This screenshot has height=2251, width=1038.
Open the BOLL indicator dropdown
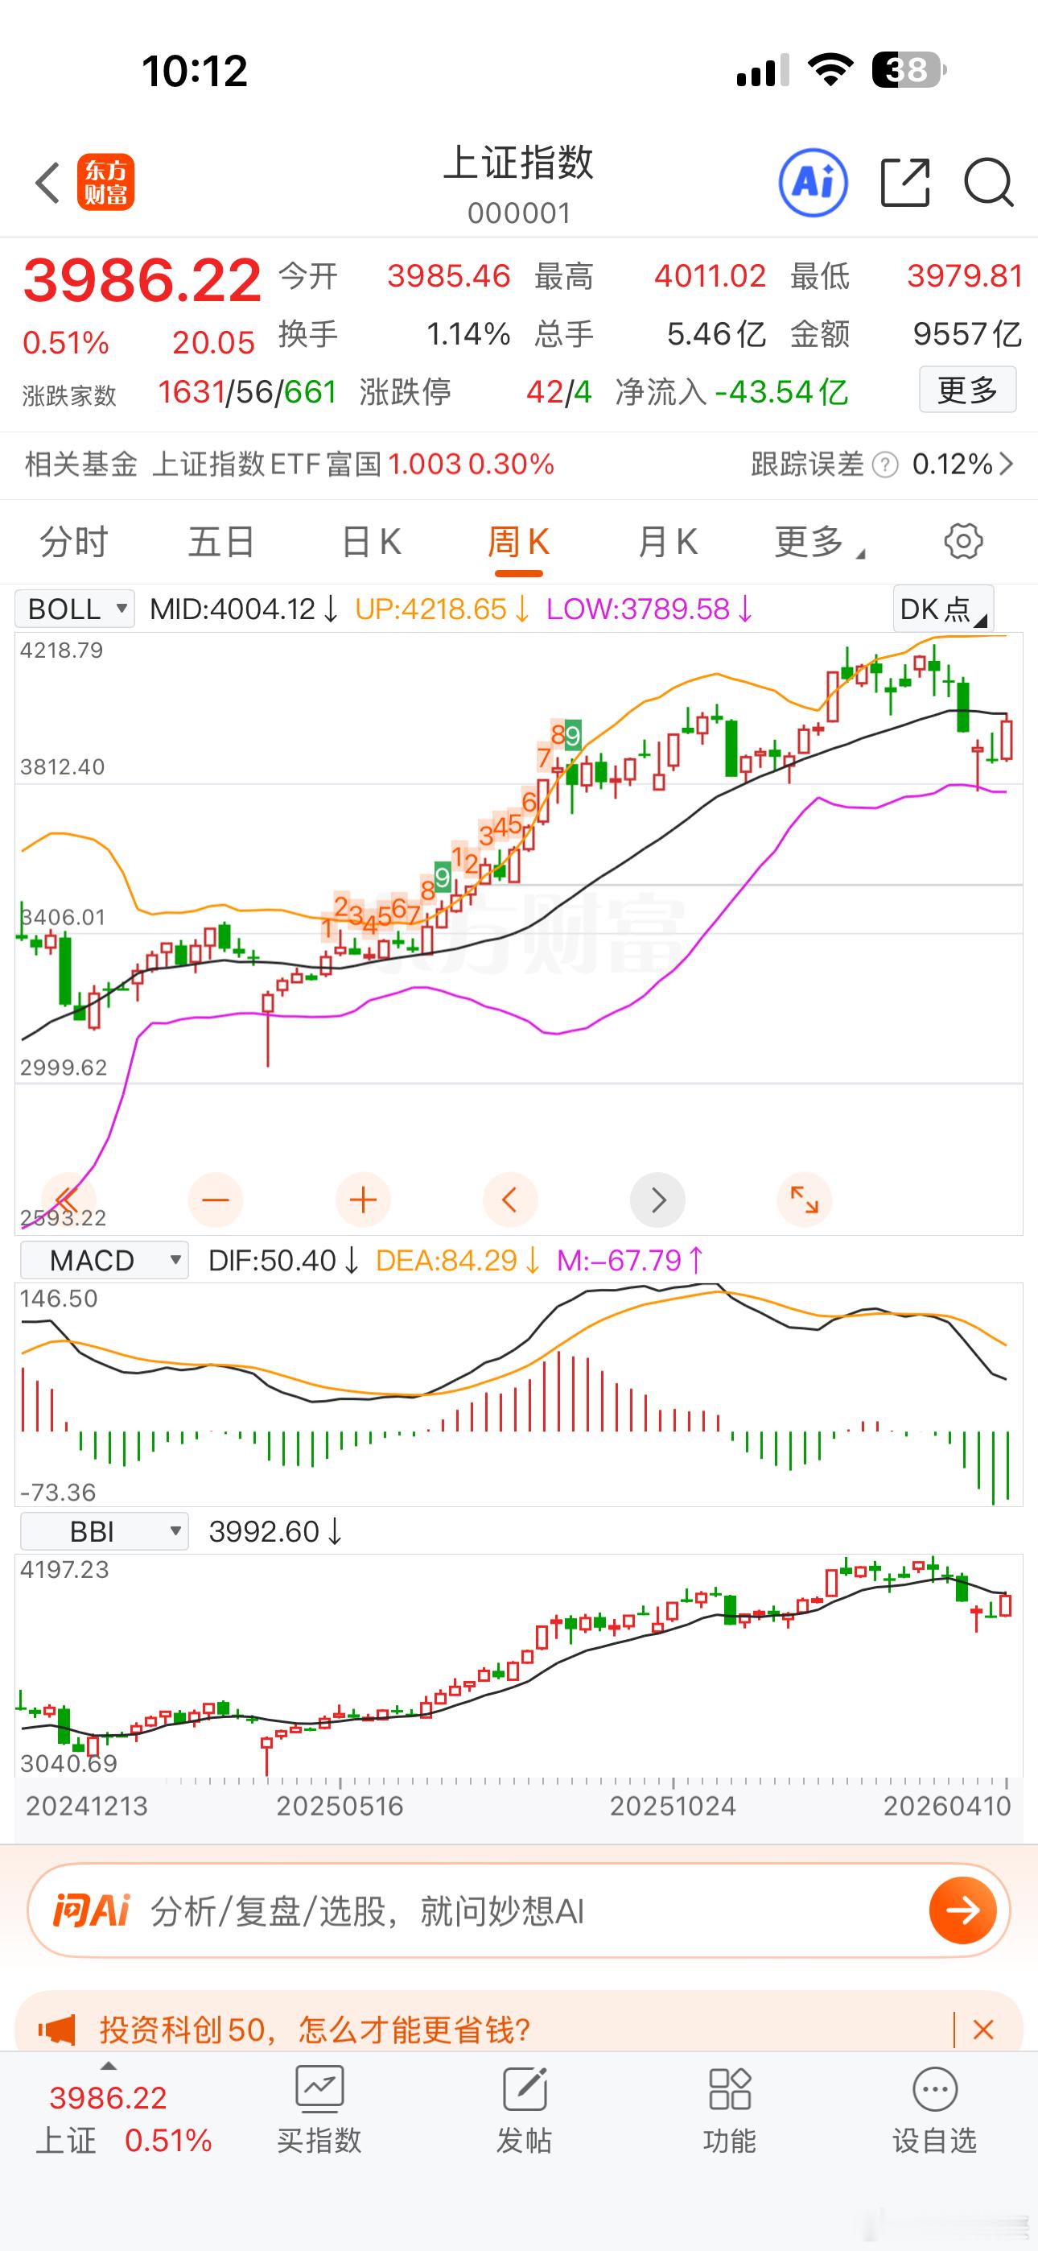coord(75,608)
